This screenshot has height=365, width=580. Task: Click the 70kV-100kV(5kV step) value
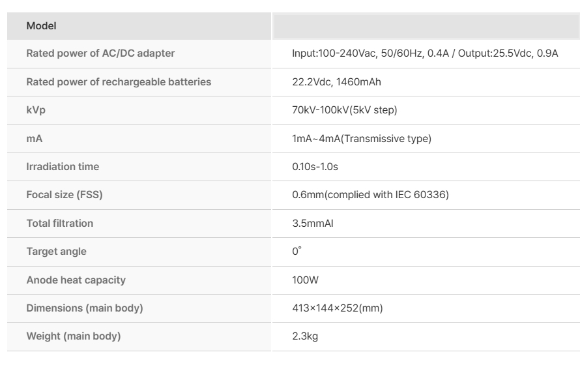click(345, 110)
